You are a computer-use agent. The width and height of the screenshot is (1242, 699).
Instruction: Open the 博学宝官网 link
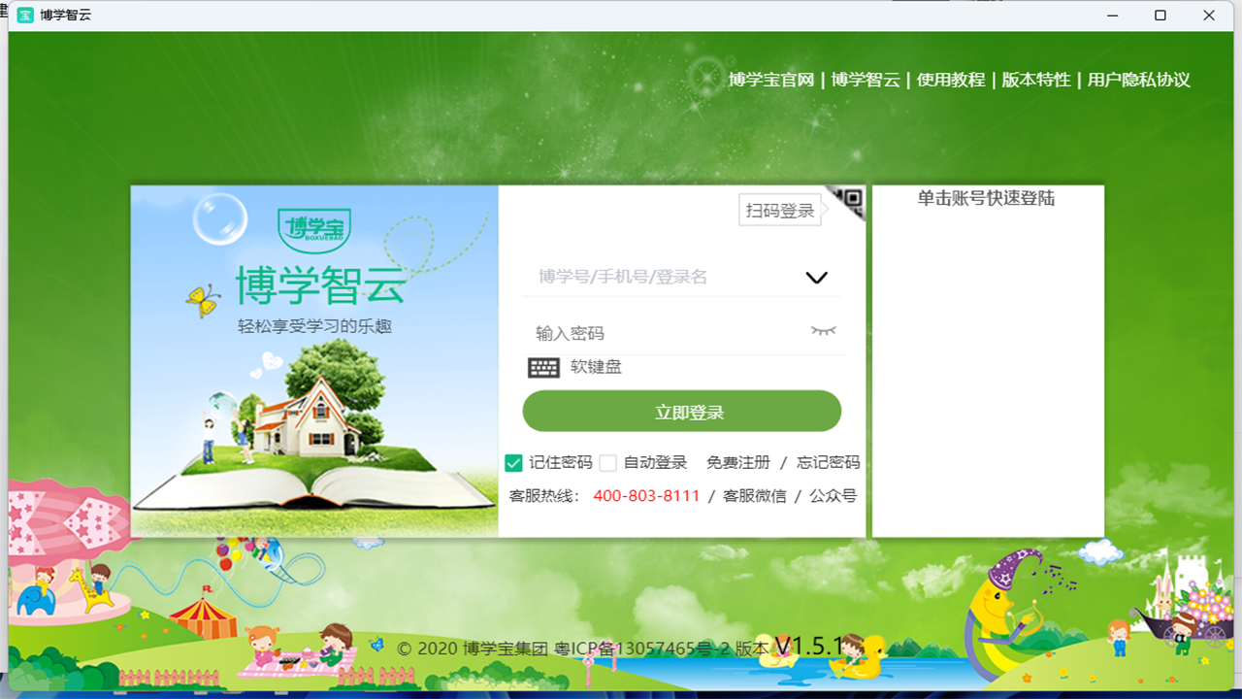click(x=771, y=80)
